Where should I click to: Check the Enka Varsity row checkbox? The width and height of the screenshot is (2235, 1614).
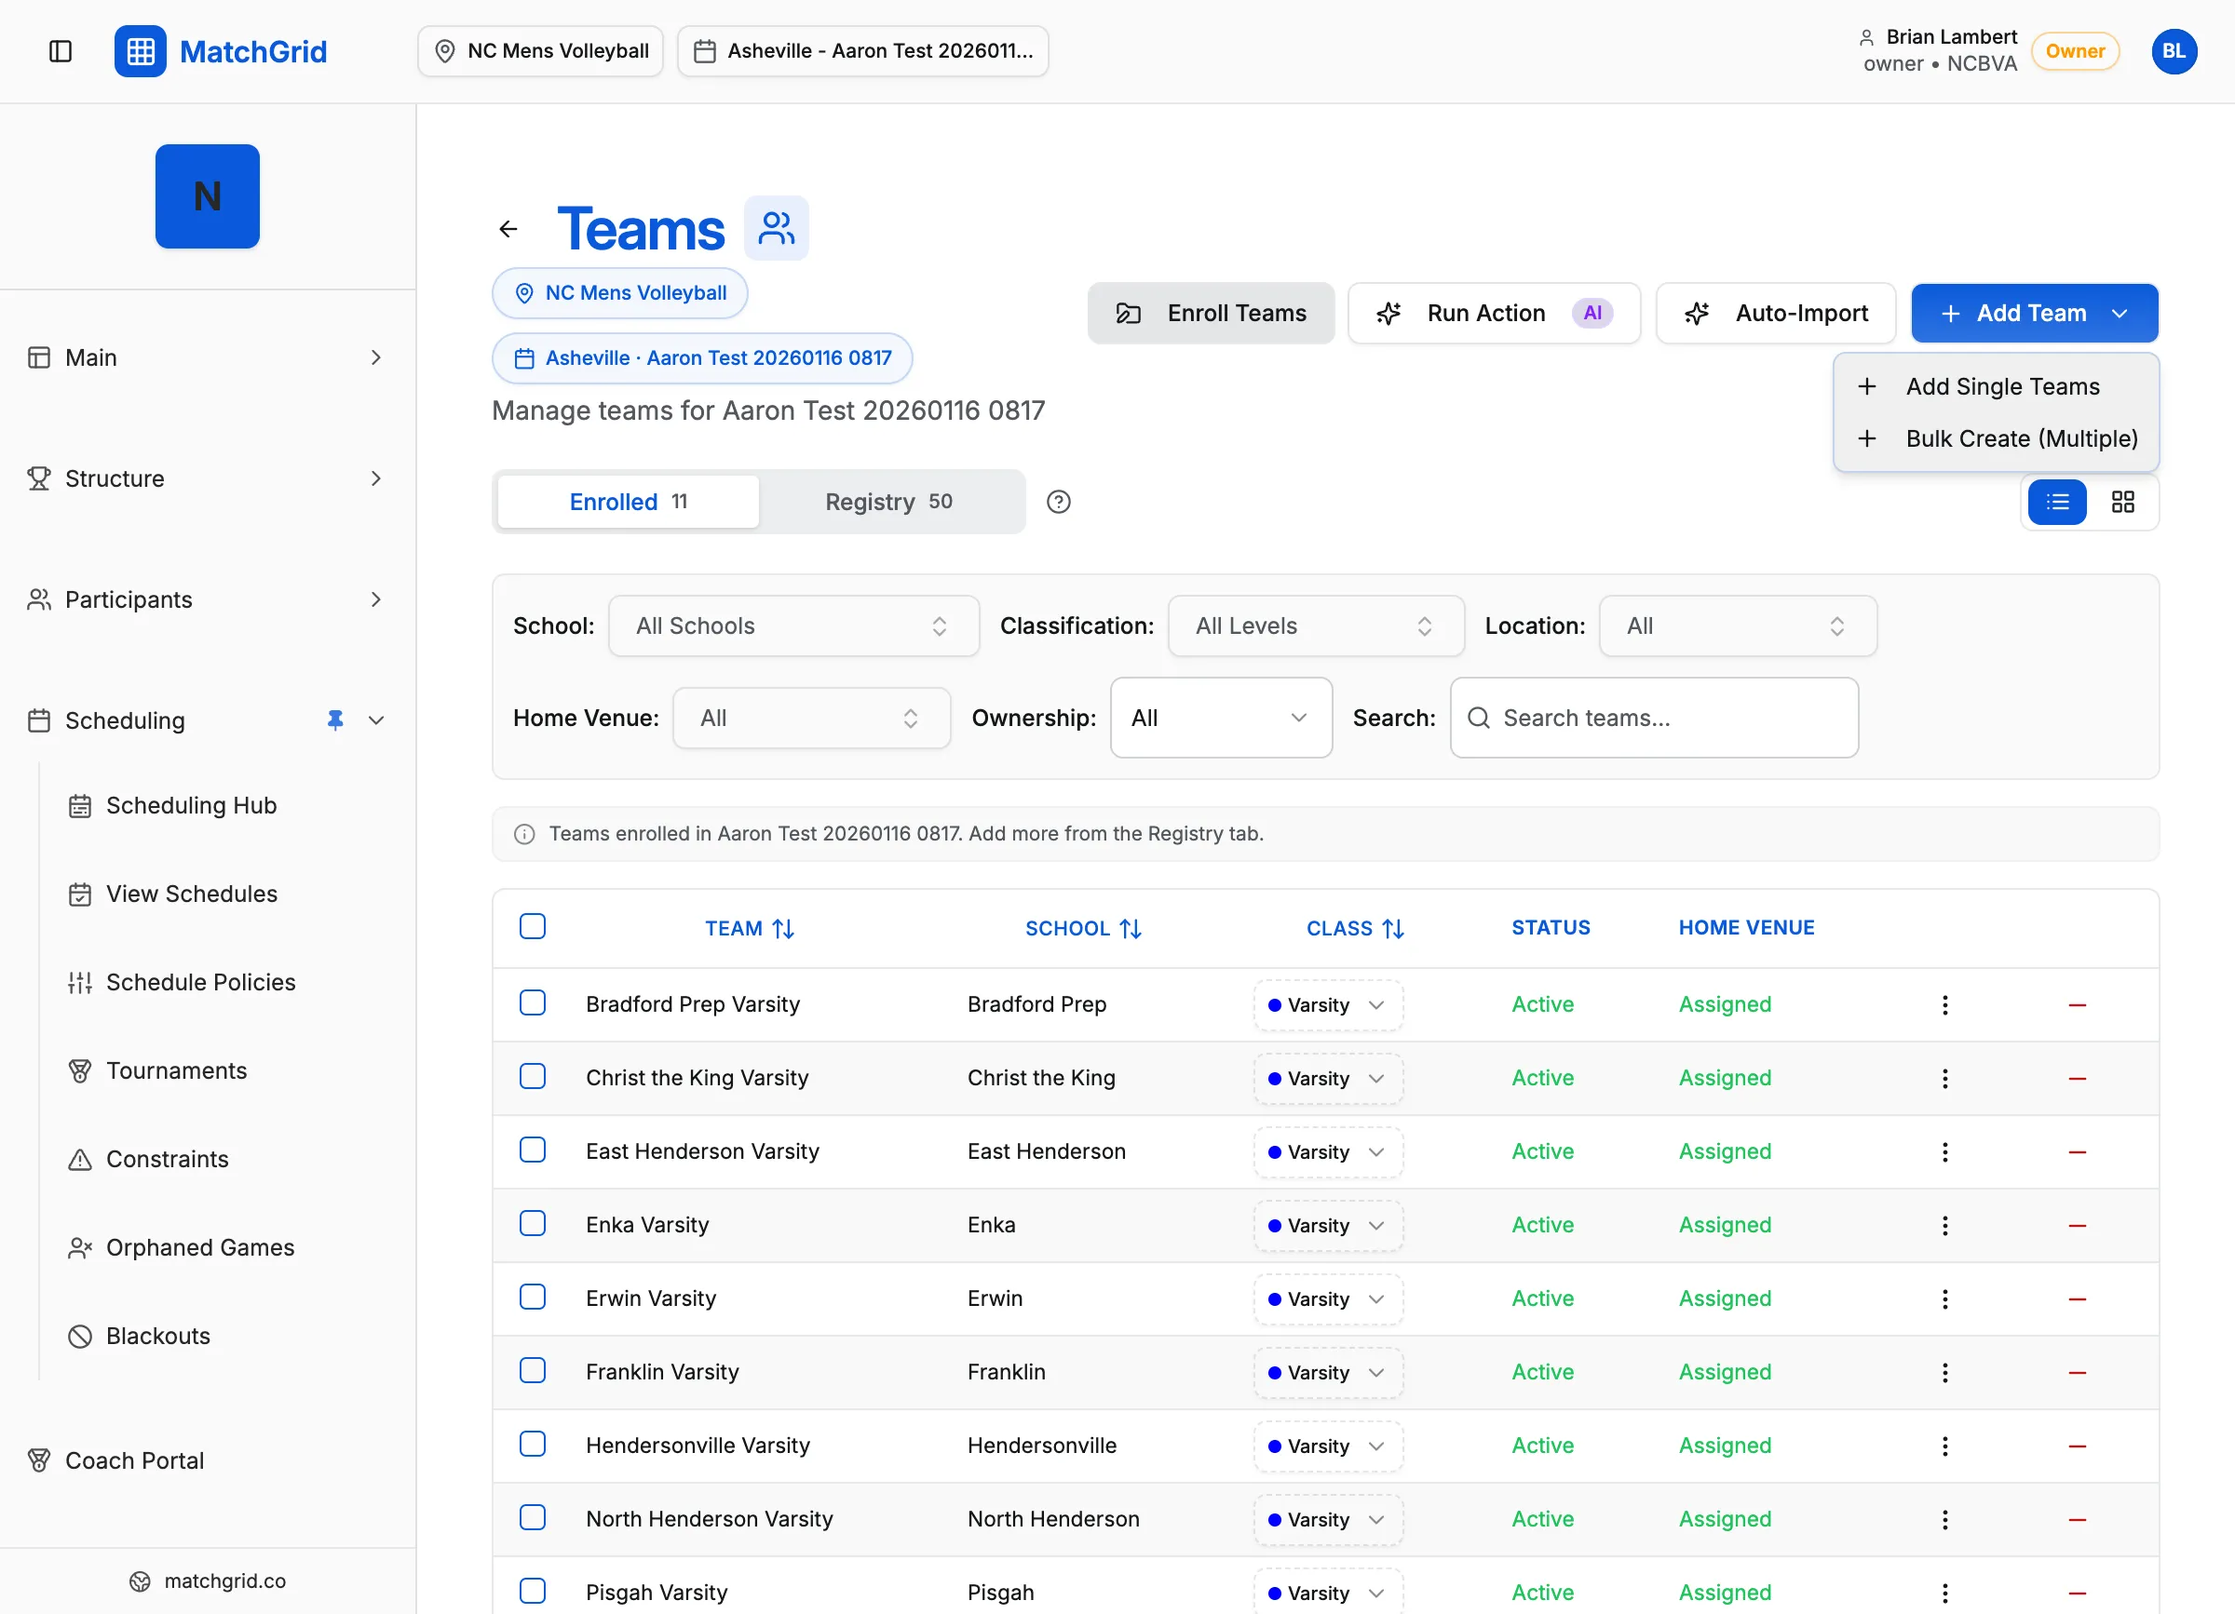pyautogui.click(x=532, y=1223)
